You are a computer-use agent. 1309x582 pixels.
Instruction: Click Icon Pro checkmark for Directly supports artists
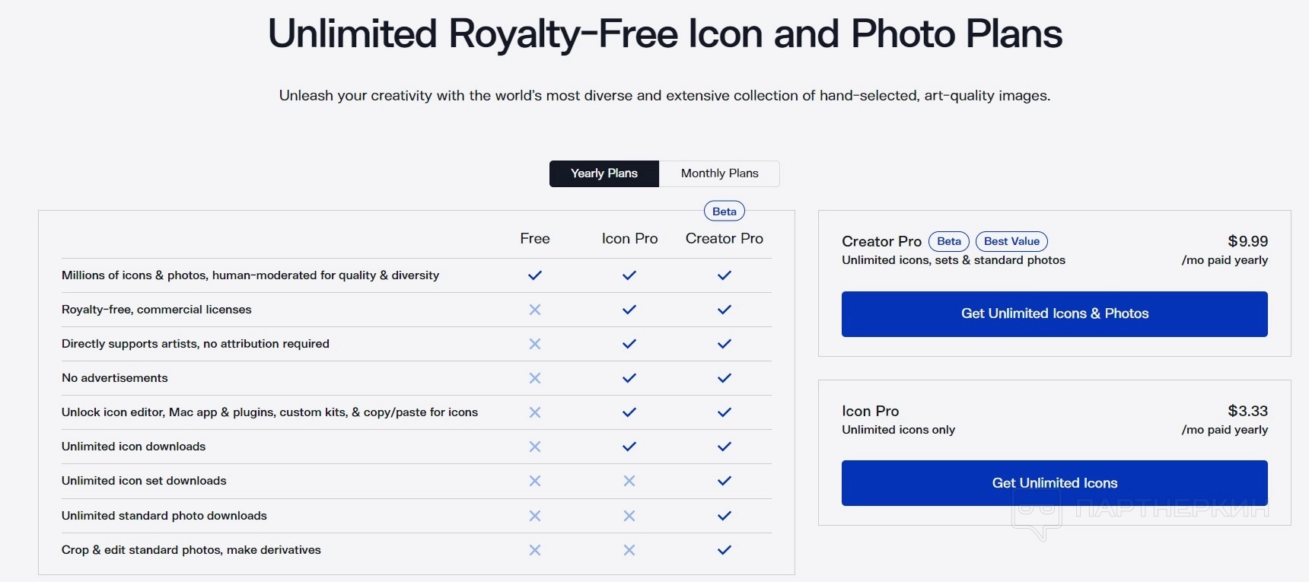pyautogui.click(x=629, y=344)
